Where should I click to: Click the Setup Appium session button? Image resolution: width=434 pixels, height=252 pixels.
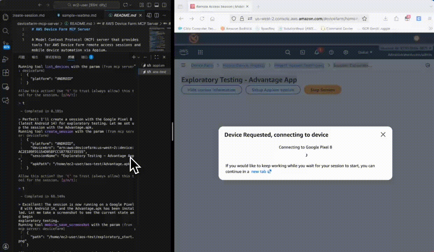[273, 90]
